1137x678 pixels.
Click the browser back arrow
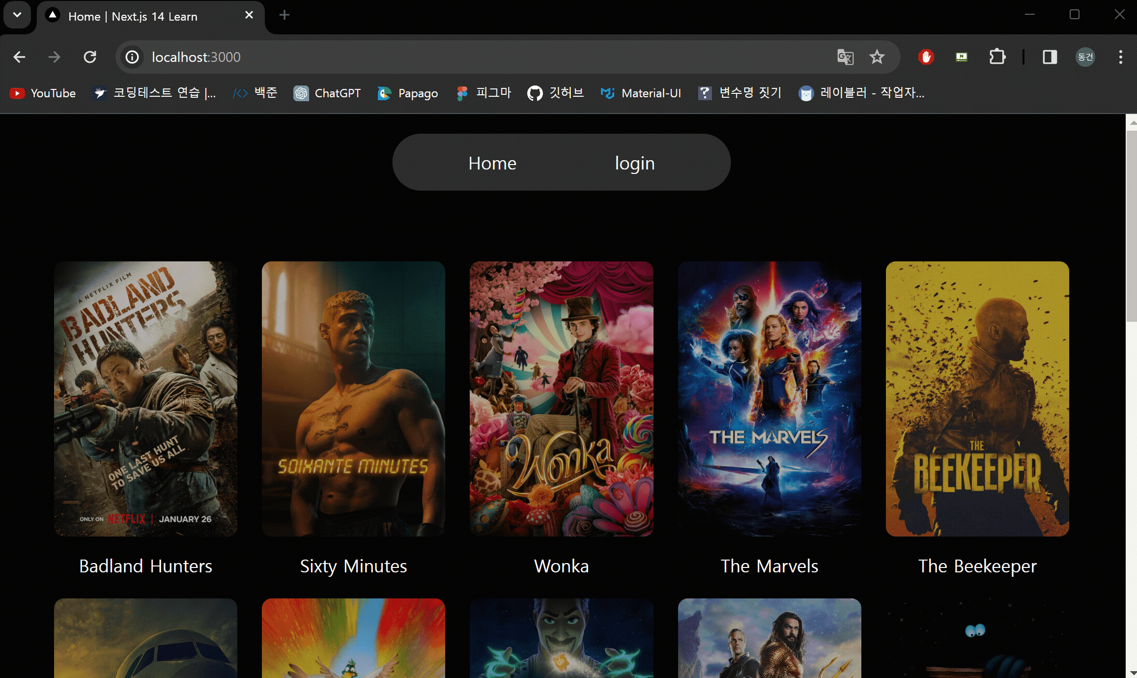(19, 57)
